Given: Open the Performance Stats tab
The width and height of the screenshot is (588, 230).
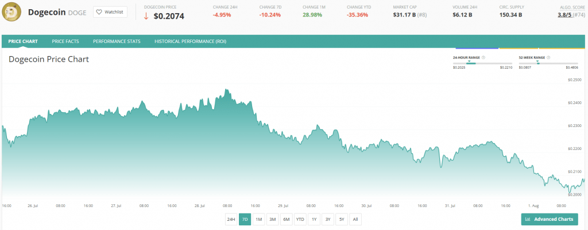Looking at the screenshot, I should pyautogui.click(x=117, y=42).
